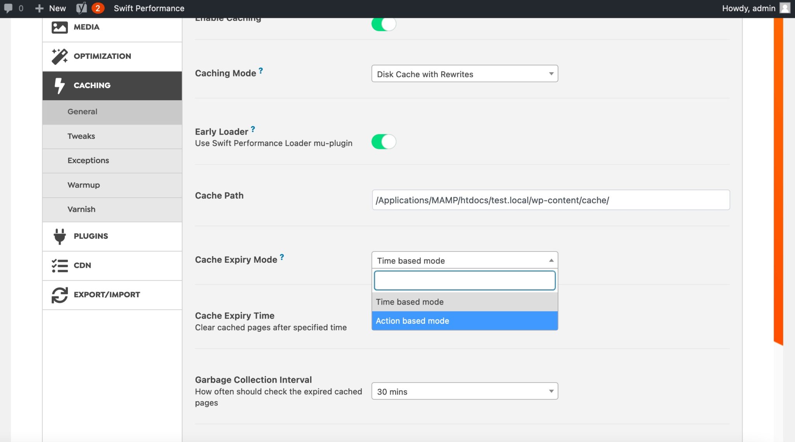Click the comments bubble icon in admin bar

pos(8,8)
